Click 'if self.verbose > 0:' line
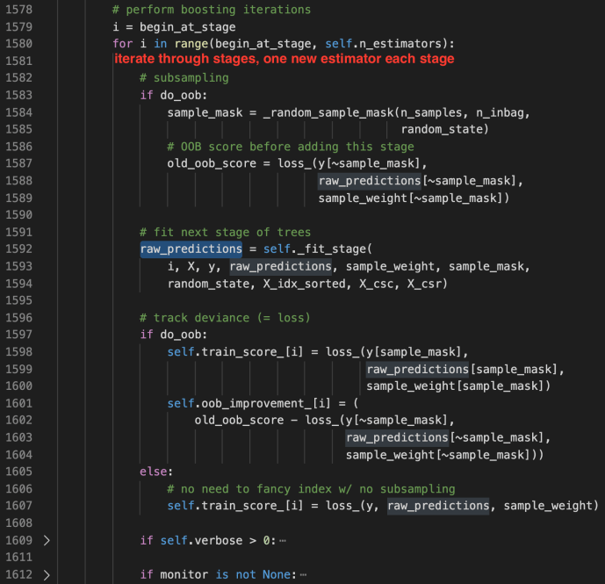The height and width of the screenshot is (584, 605). [208, 540]
